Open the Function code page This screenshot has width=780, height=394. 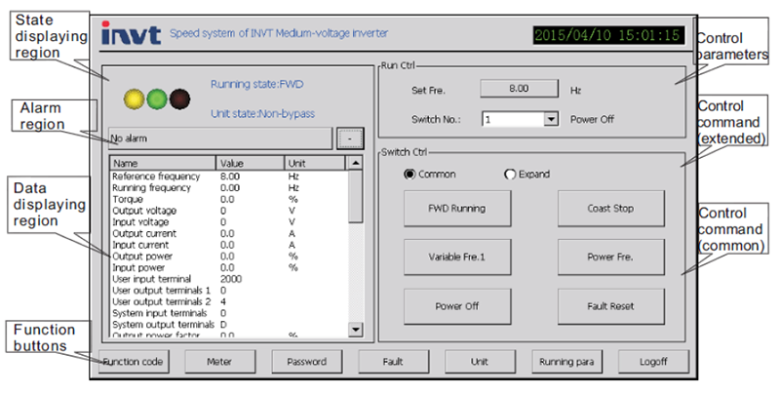[x=134, y=362]
